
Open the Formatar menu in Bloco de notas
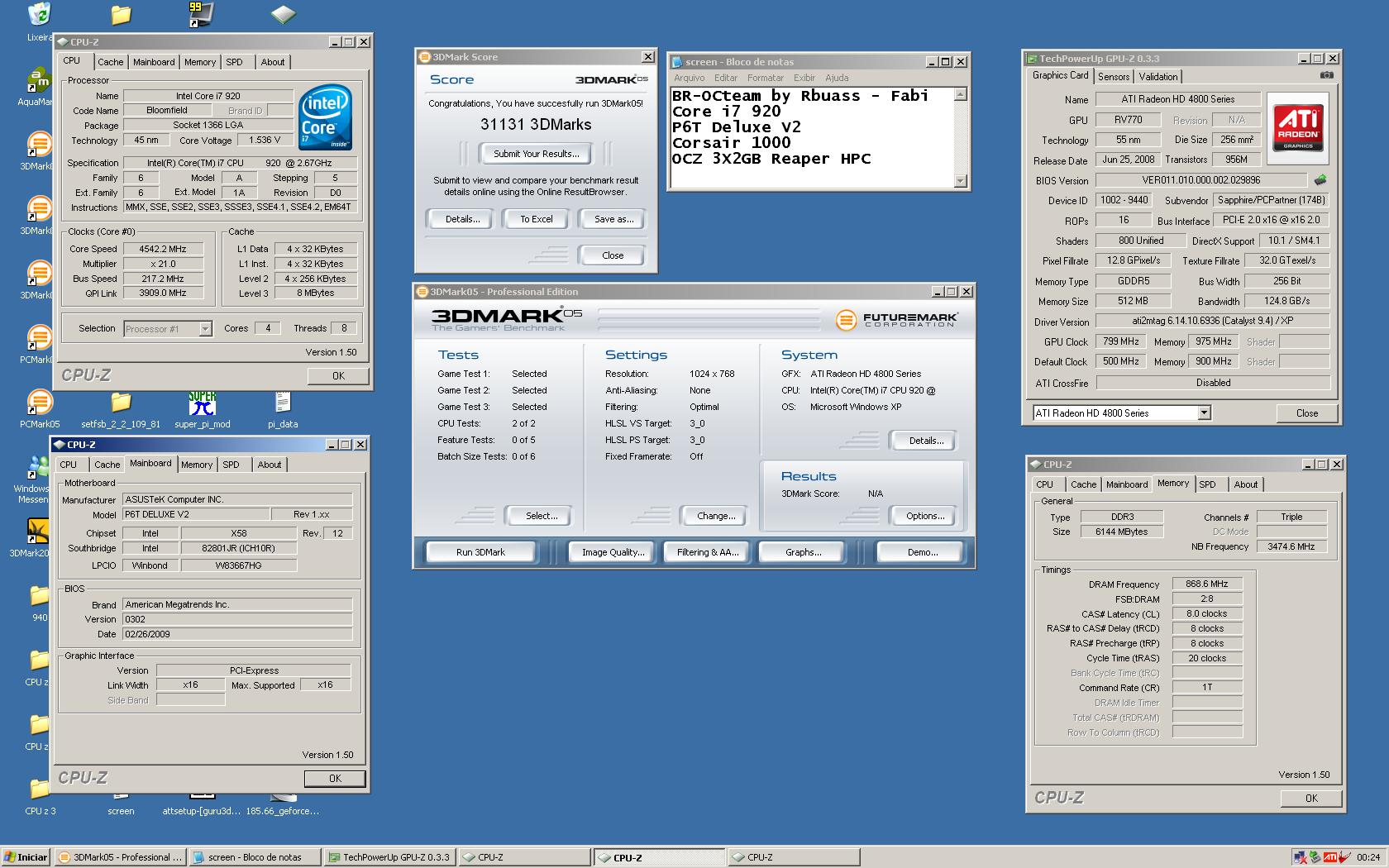click(x=765, y=78)
